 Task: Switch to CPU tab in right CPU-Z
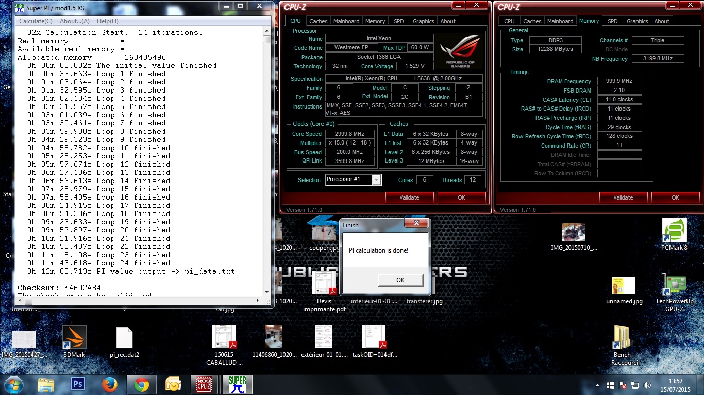(509, 21)
